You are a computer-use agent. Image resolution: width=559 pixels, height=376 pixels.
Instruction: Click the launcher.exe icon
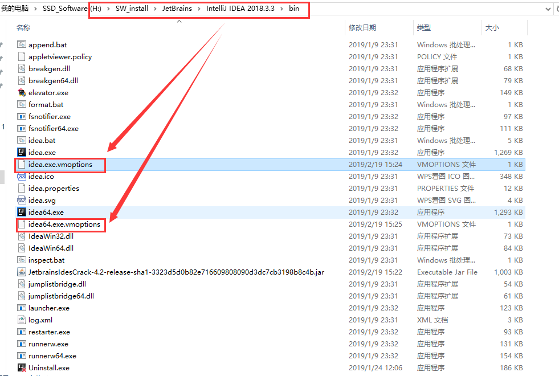click(x=22, y=308)
